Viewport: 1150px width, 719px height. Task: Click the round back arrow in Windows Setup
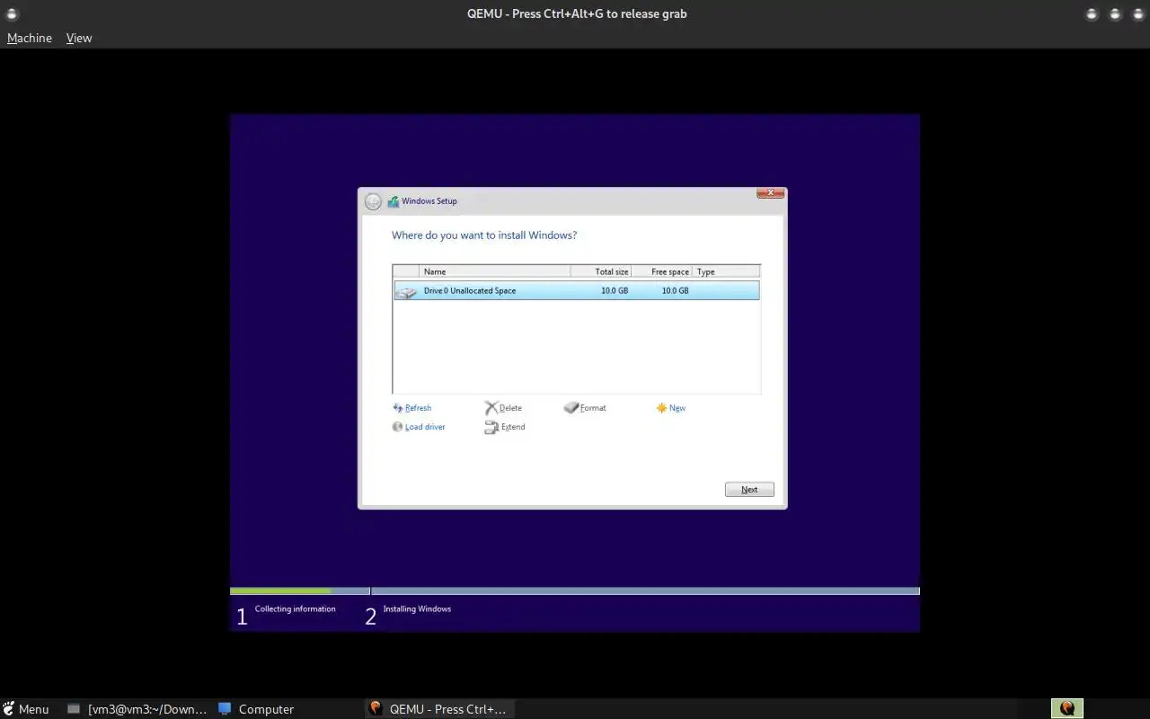click(373, 202)
